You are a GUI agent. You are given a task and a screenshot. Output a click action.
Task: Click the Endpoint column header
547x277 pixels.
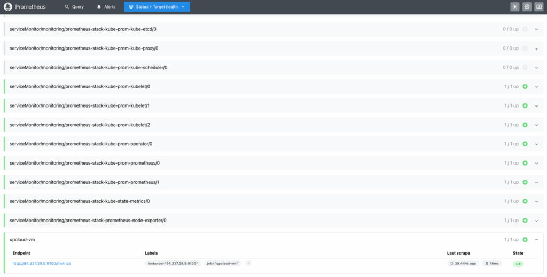point(21,253)
